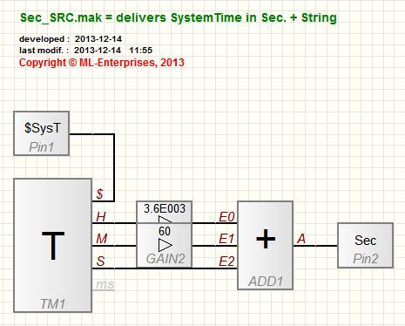The height and width of the screenshot is (326, 405).
Task: Click the unconnected ms port label
Action: point(105,284)
